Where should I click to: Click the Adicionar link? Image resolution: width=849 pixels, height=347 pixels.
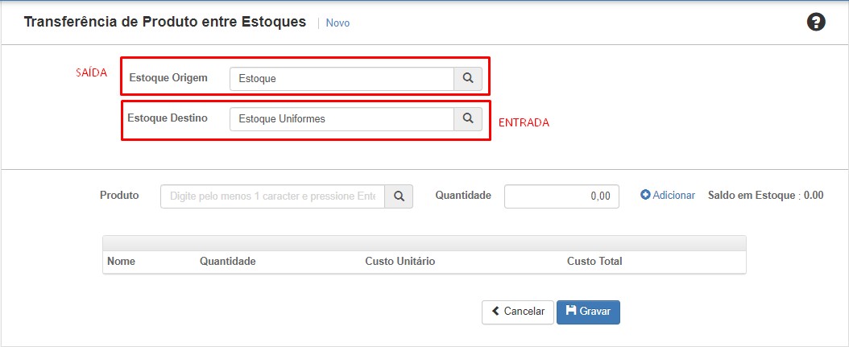668,196
